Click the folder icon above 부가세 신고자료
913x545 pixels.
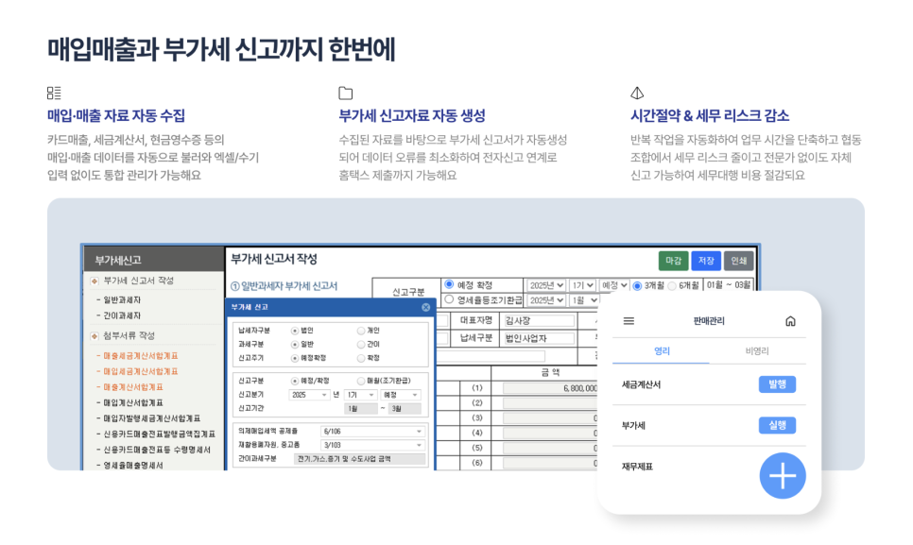[345, 92]
